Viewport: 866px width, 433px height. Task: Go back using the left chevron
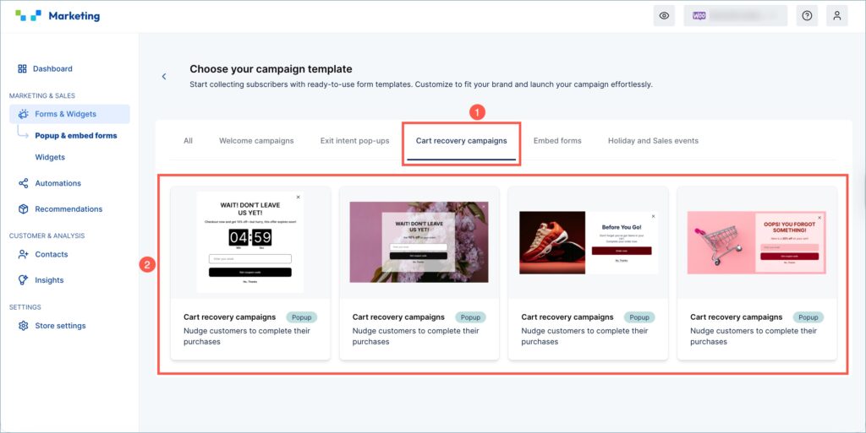[164, 77]
